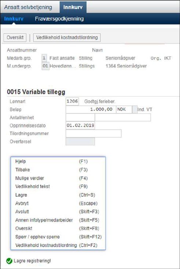Click the M.undergrp. code box showing 01

[x=45, y=66]
